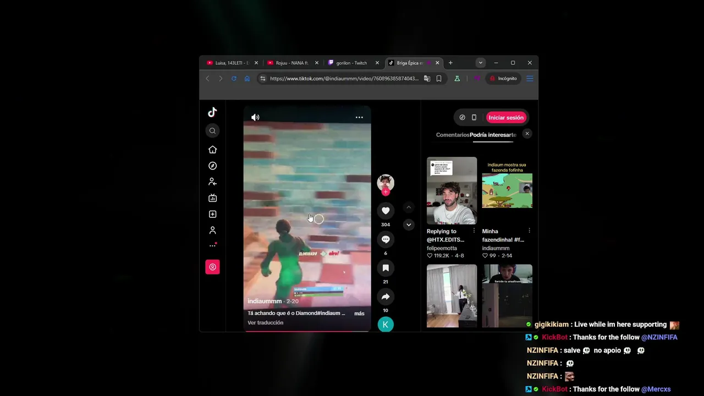Mute the video with speaker icon

[255, 117]
